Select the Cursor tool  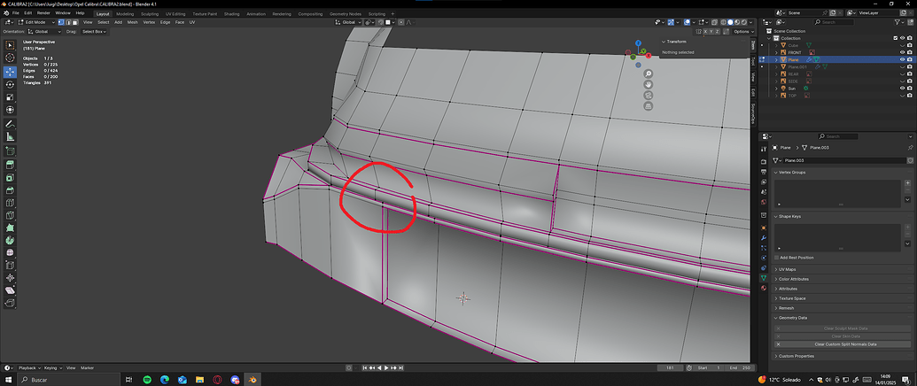coord(10,58)
